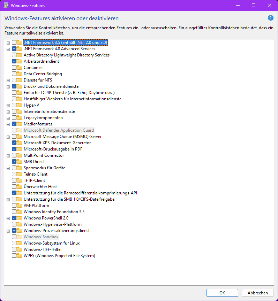
Task: Click the Abbrechen button
Action: [x=258, y=293]
